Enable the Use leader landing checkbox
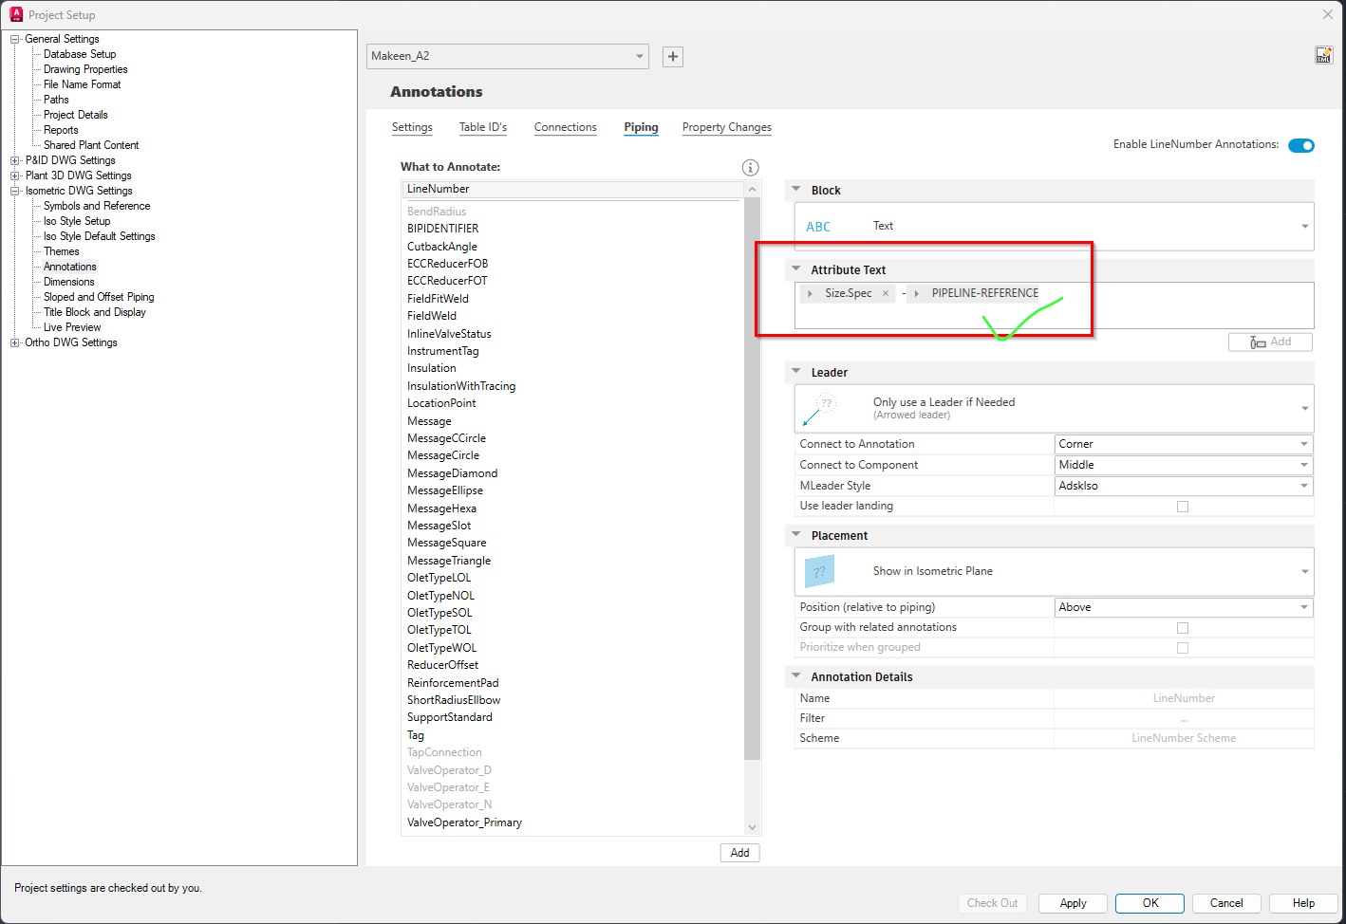This screenshot has height=924, width=1346. (x=1183, y=506)
